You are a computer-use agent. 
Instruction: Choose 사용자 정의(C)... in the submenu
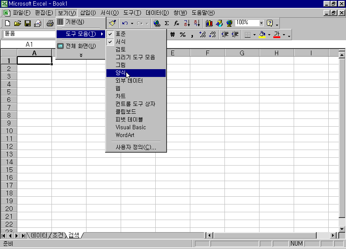point(135,147)
